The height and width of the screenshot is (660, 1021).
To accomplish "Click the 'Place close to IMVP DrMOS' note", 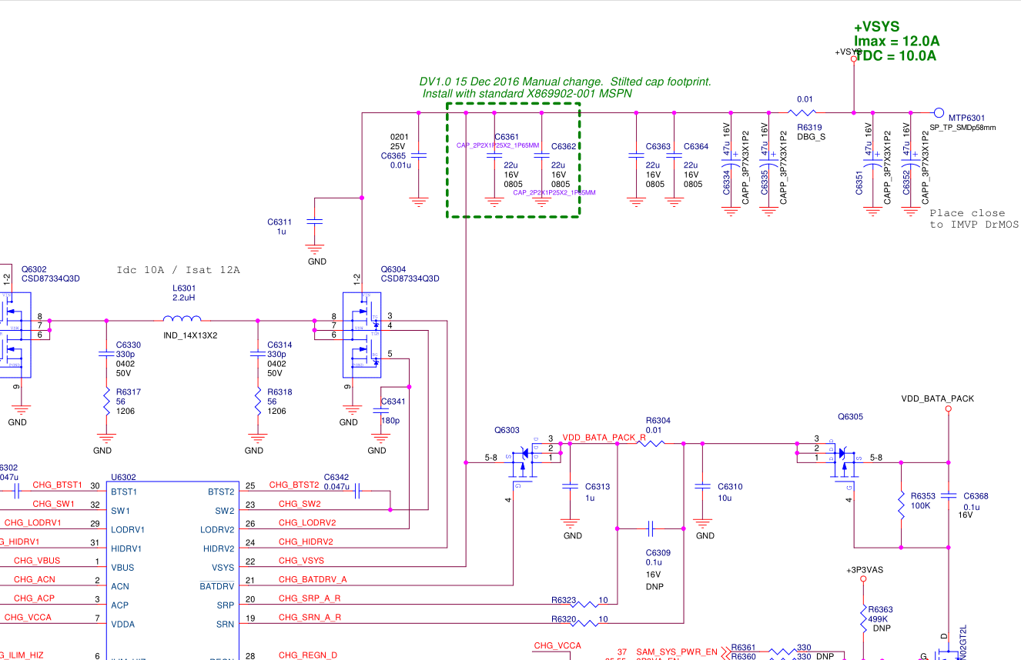I will click(973, 218).
